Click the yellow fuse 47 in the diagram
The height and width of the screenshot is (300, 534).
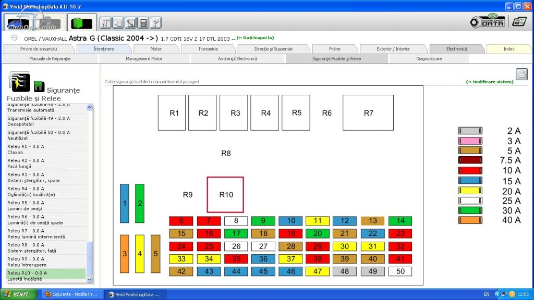318,271
